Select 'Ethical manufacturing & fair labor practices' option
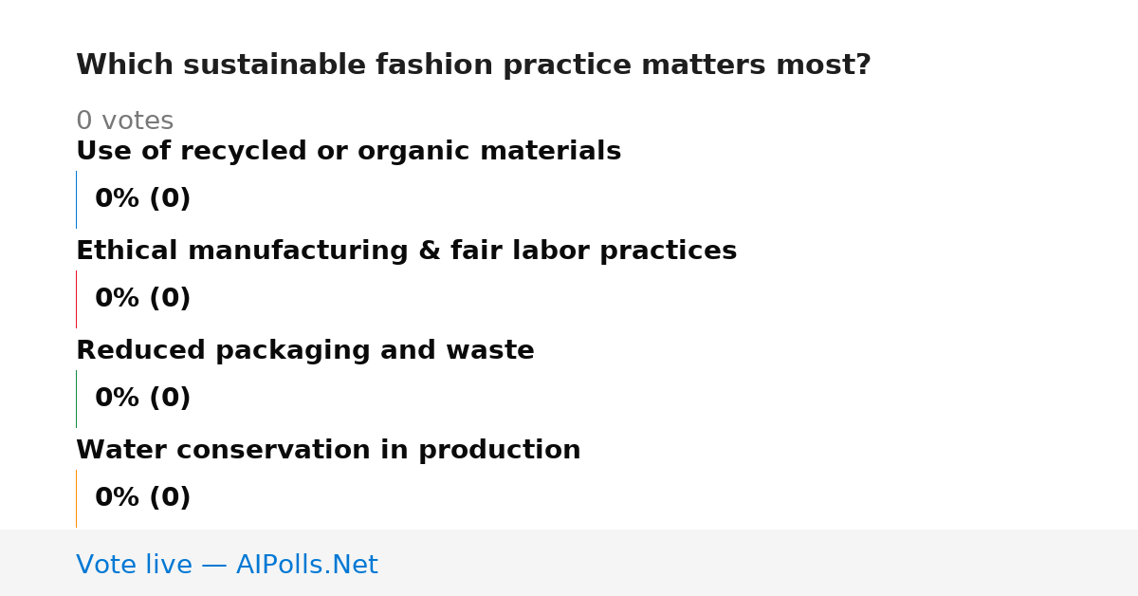 coord(406,251)
